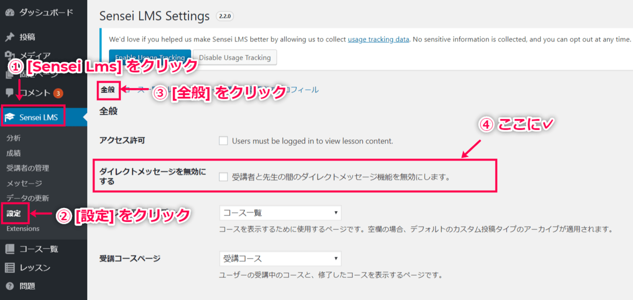Click the ダイレクトメッセージを無効にする label
Image resolution: width=633 pixels, height=300 pixels.
pyautogui.click(x=153, y=176)
